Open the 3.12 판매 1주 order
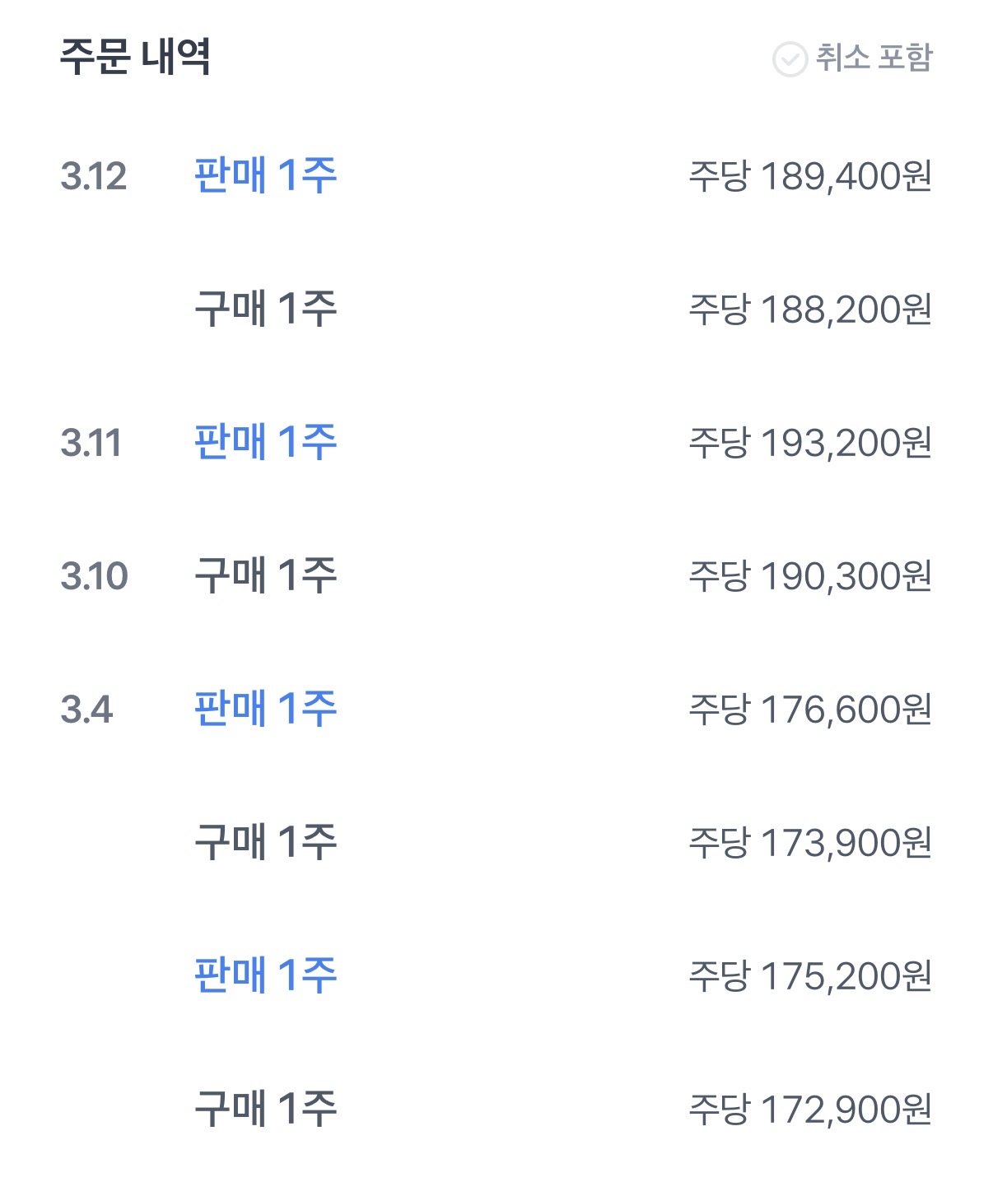Viewport: 993px width, 1182px height. (265, 175)
